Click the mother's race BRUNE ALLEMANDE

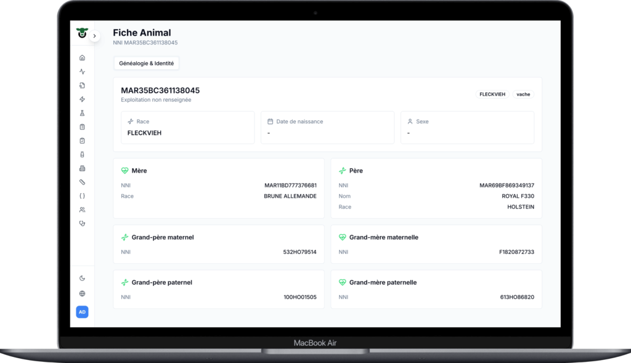[x=290, y=197]
